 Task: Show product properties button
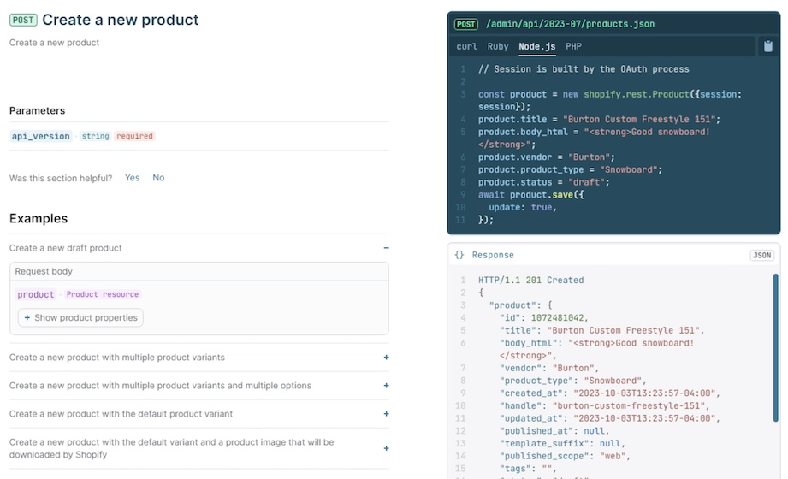pos(80,317)
